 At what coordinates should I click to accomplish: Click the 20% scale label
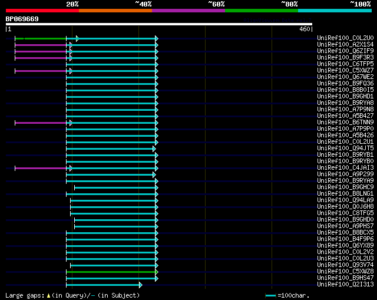(x=72, y=4)
